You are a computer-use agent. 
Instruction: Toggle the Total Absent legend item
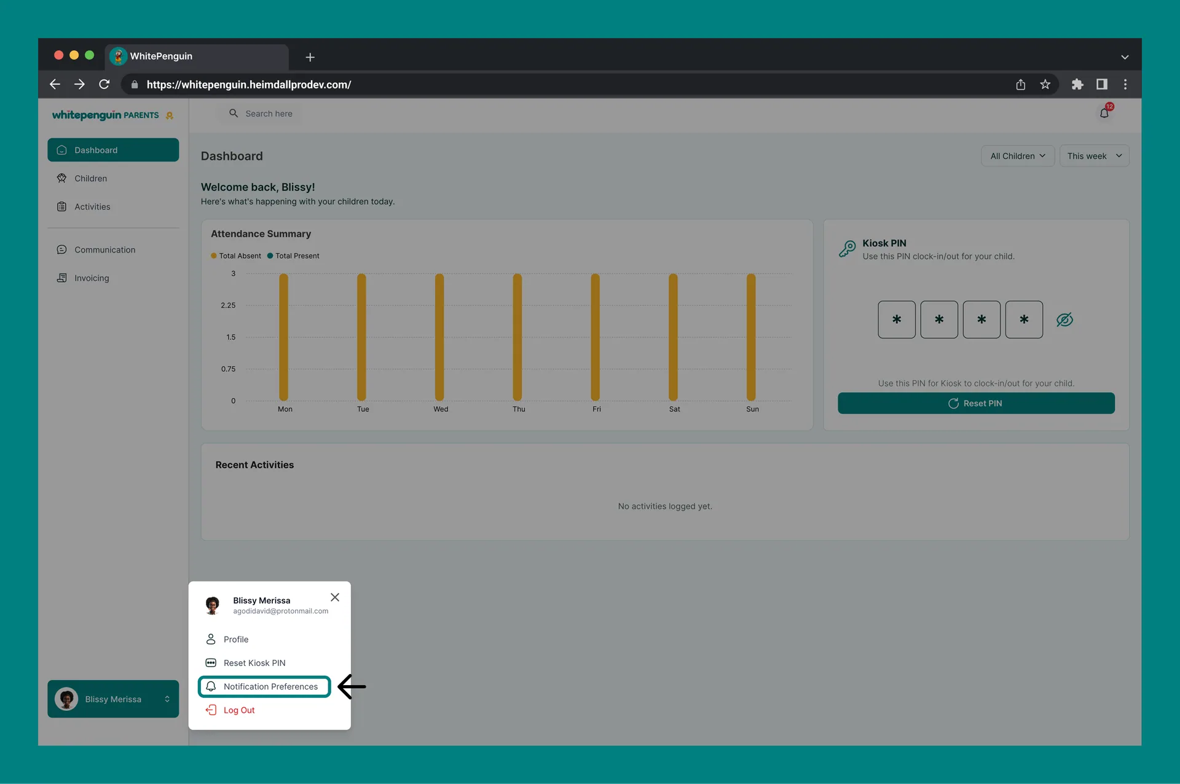point(236,256)
